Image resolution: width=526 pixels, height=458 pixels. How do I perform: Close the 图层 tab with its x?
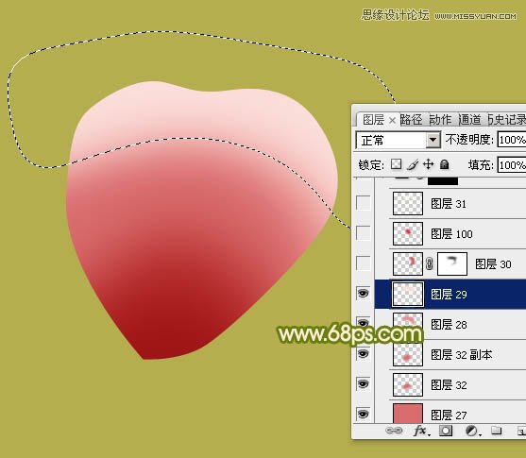392,120
